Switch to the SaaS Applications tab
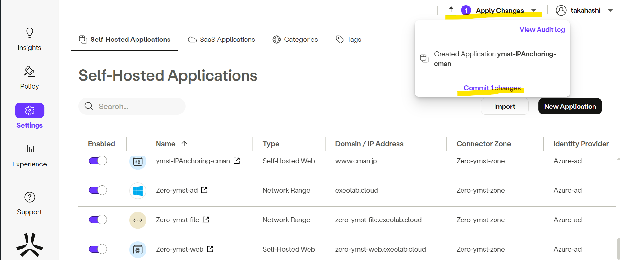Image resolution: width=620 pixels, height=260 pixels. pos(222,40)
